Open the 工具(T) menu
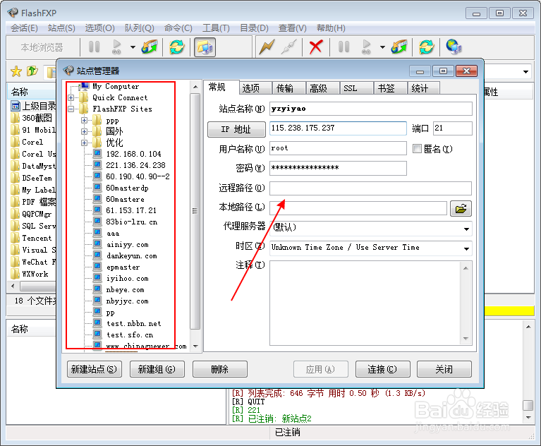The image size is (541, 446). 216,28
